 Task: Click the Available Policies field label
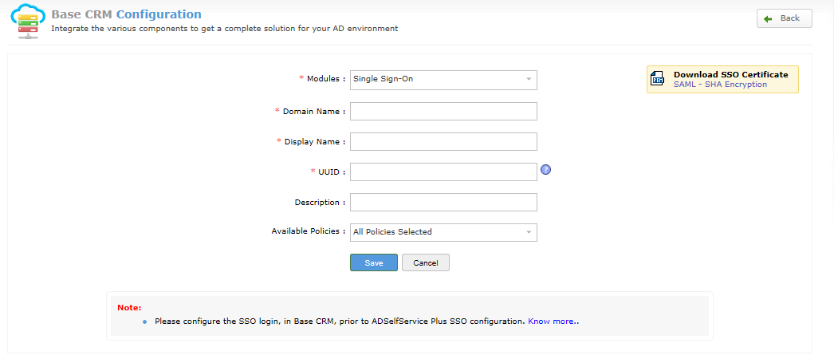point(308,231)
